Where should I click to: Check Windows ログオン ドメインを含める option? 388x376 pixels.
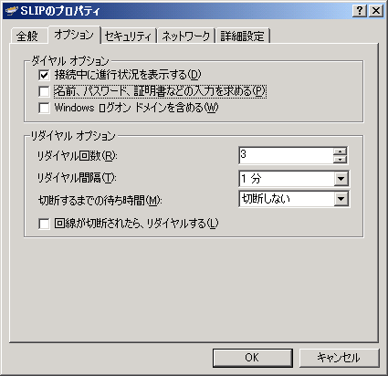44,108
